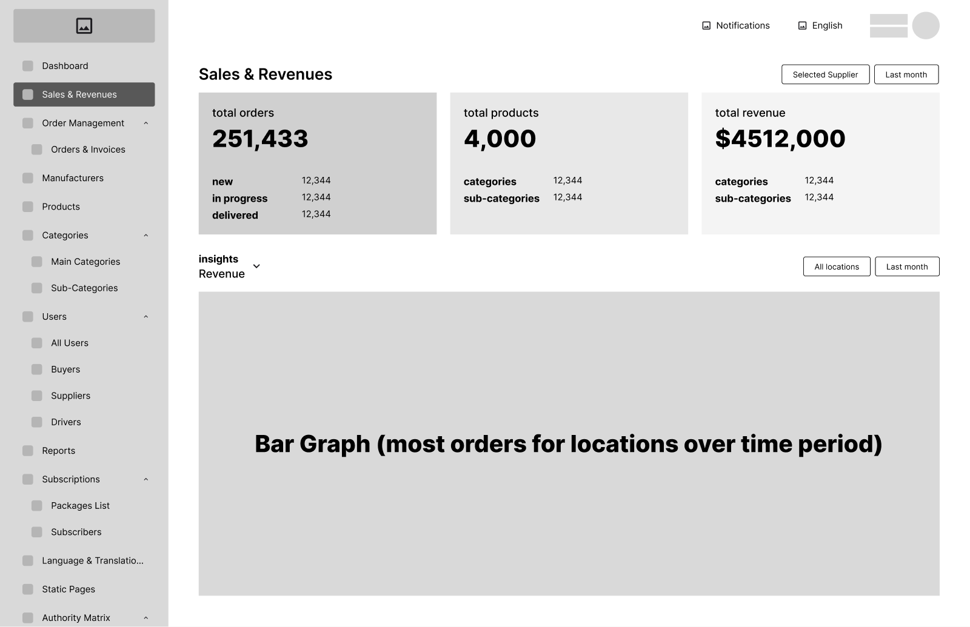This screenshot has height=627, width=970.
Task: Open the Static Pages item
Action: (84, 589)
